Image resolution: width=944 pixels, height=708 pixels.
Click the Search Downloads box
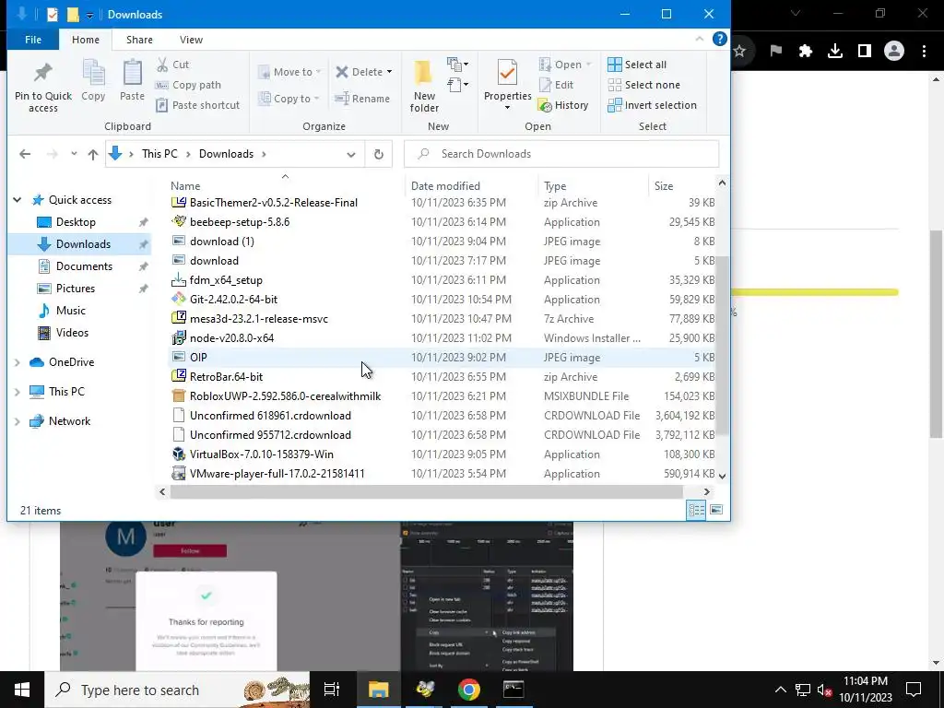point(561,154)
